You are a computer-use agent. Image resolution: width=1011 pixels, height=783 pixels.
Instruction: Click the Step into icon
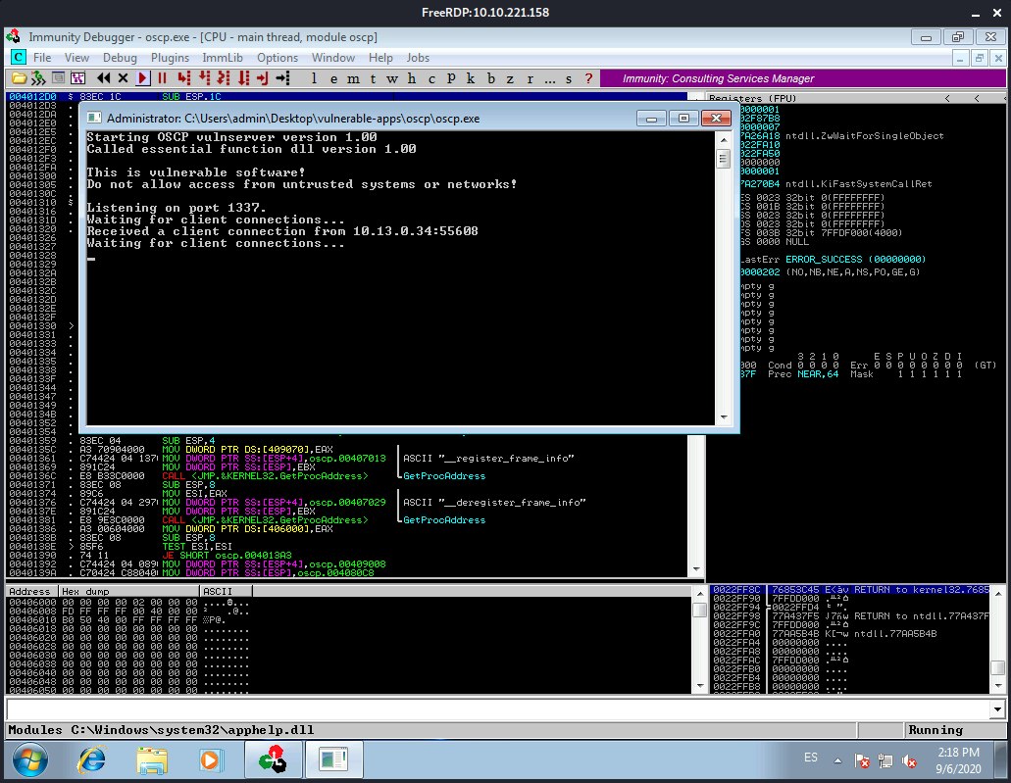point(184,78)
